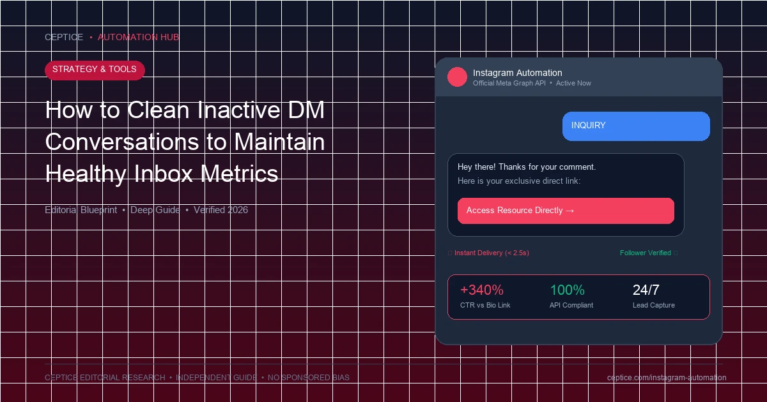Click the 'Hey there! Thanks for your comment.' message
Screen dimensions: 767x402
pos(527,167)
